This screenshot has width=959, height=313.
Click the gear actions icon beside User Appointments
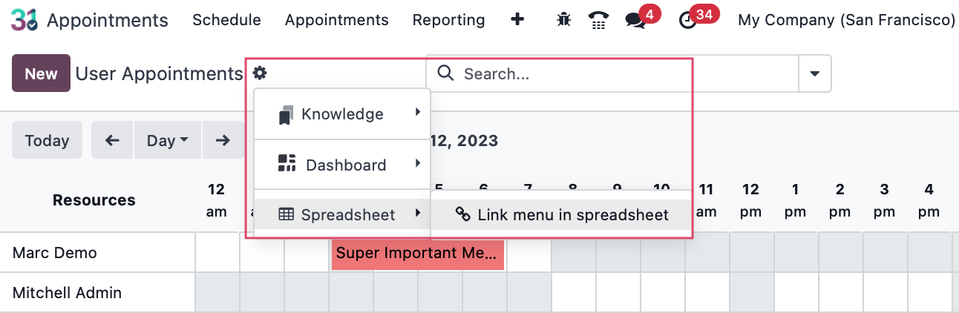tap(259, 73)
